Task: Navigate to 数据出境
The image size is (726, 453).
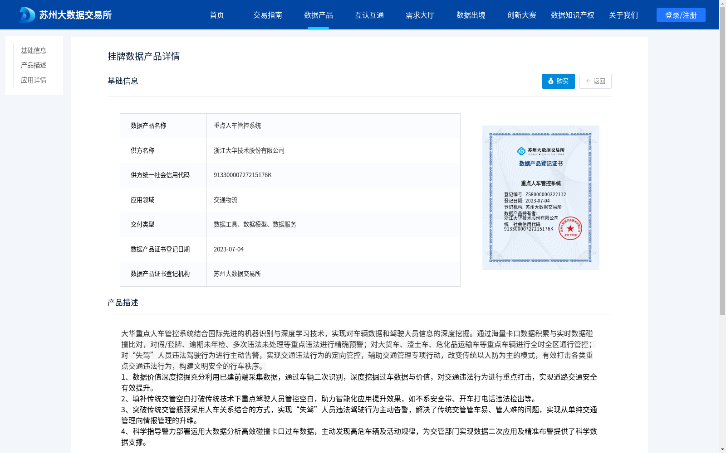Action: pyautogui.click(x=471, y=15)
